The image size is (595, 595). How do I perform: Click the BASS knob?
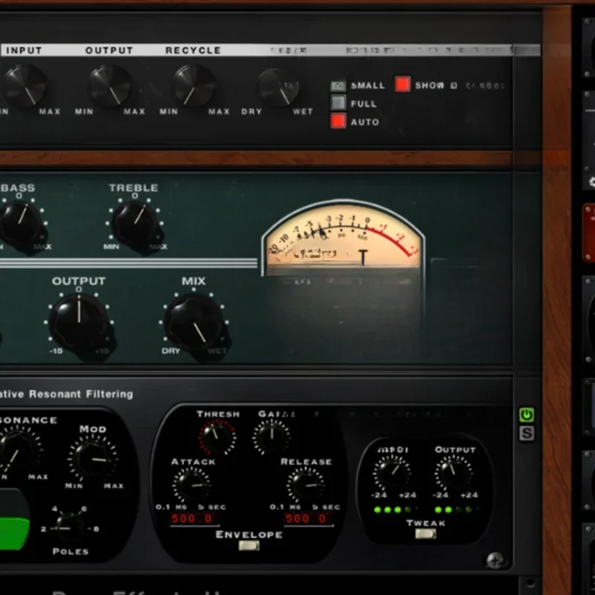[x=19, y=225]
